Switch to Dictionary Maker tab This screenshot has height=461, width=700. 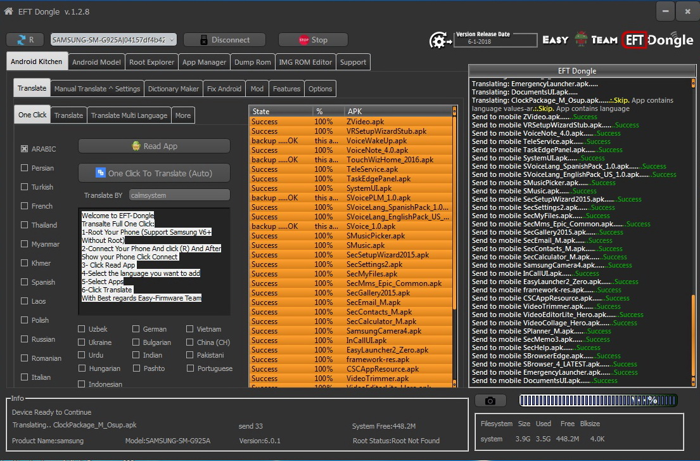click(x=173, y=88)
